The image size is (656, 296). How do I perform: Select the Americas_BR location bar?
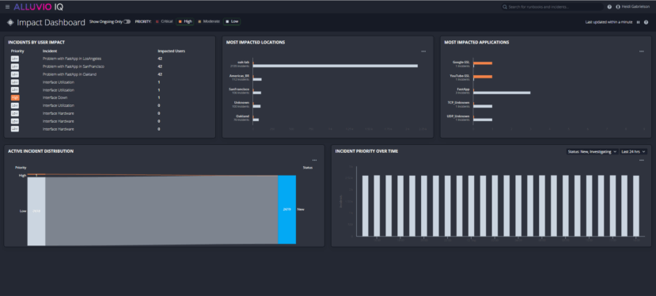pos(257,79)
